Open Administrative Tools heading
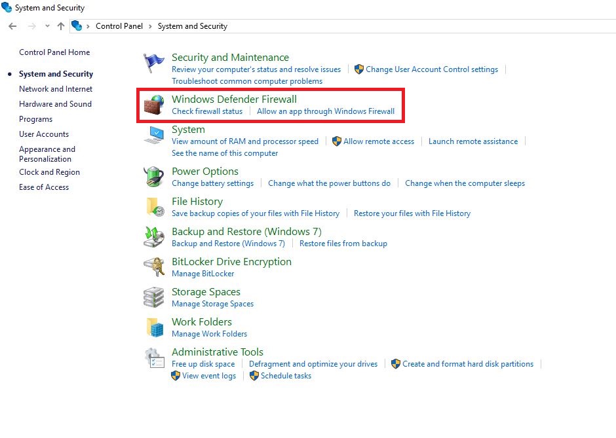 pyautogui.click(x=218, y=352)
